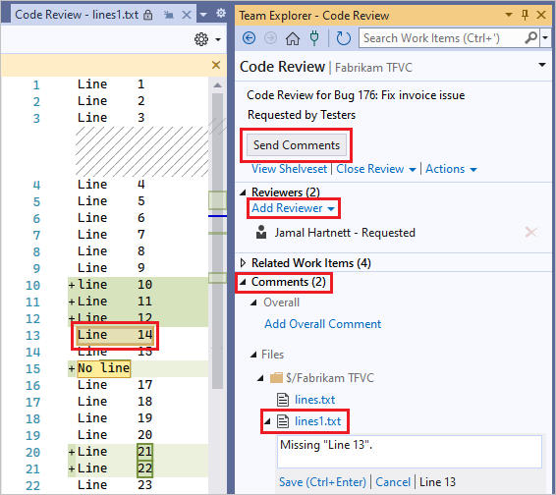
Task: Open the lines.txt file link
Action: click(x=314, y=400)
